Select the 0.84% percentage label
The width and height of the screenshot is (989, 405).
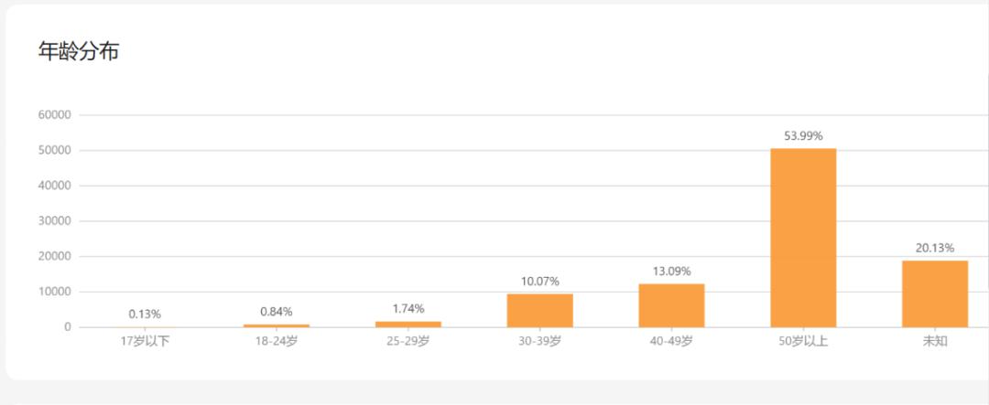(x=277, y=312)
